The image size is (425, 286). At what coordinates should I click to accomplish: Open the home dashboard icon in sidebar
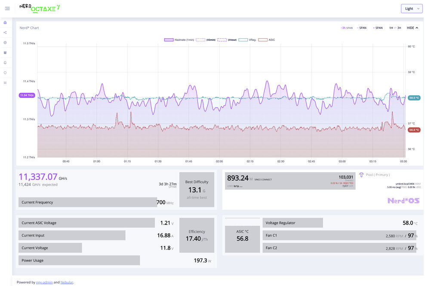pyautogui.click(x=5, y=22)
